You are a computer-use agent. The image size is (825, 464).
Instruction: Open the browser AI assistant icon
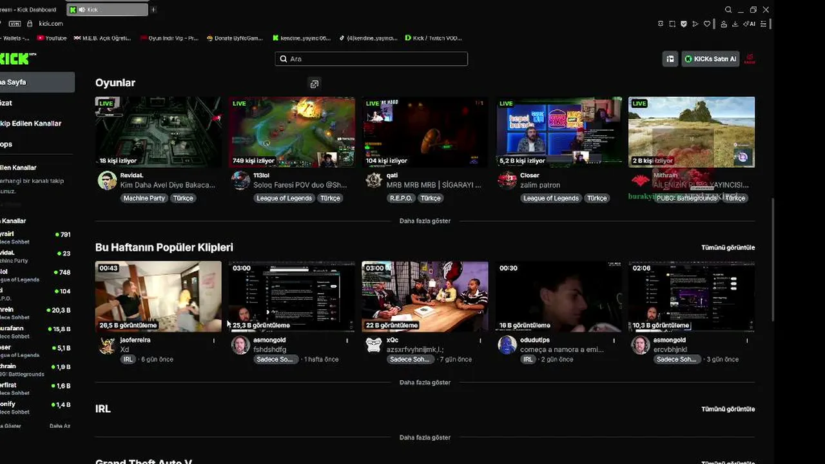click(x=750, y=24)
